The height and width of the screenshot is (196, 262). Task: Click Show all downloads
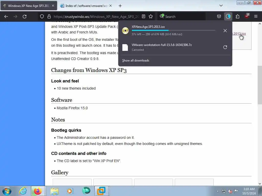(136, 60)
